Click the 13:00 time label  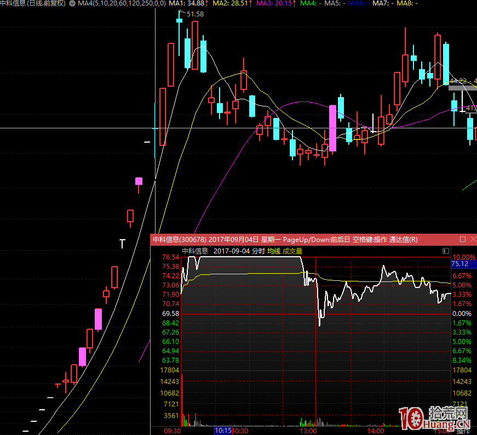[308, 431]
